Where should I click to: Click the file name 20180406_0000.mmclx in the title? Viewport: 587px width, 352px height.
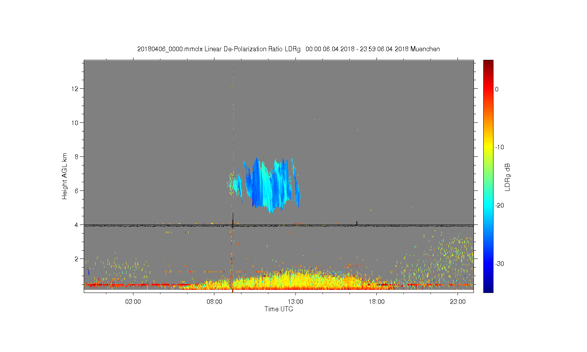[x=170, y=49]
